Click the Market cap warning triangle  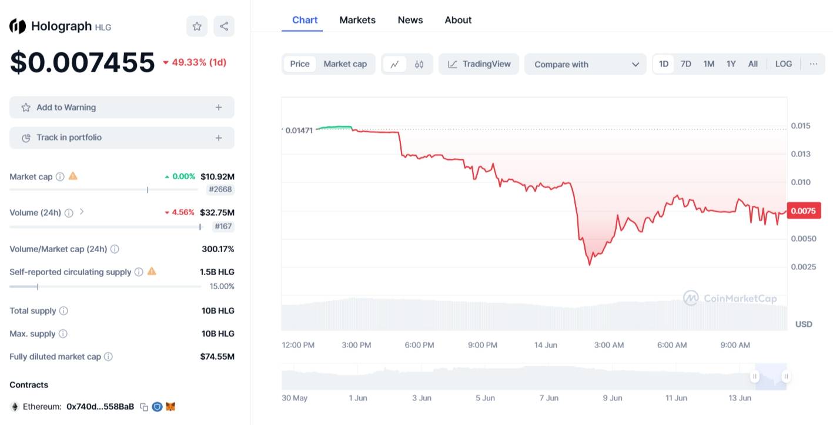tap(73, 176)
